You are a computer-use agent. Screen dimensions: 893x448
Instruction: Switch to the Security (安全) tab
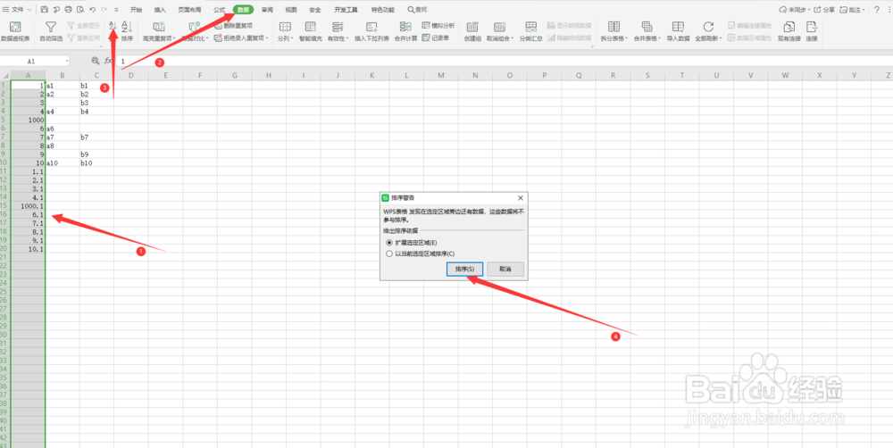pos(315,10)
